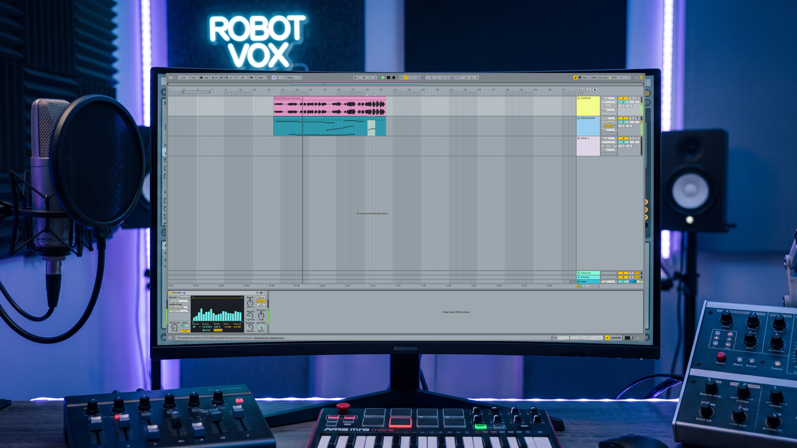Click the Previous Locator arrow under Set

[579, 93]
